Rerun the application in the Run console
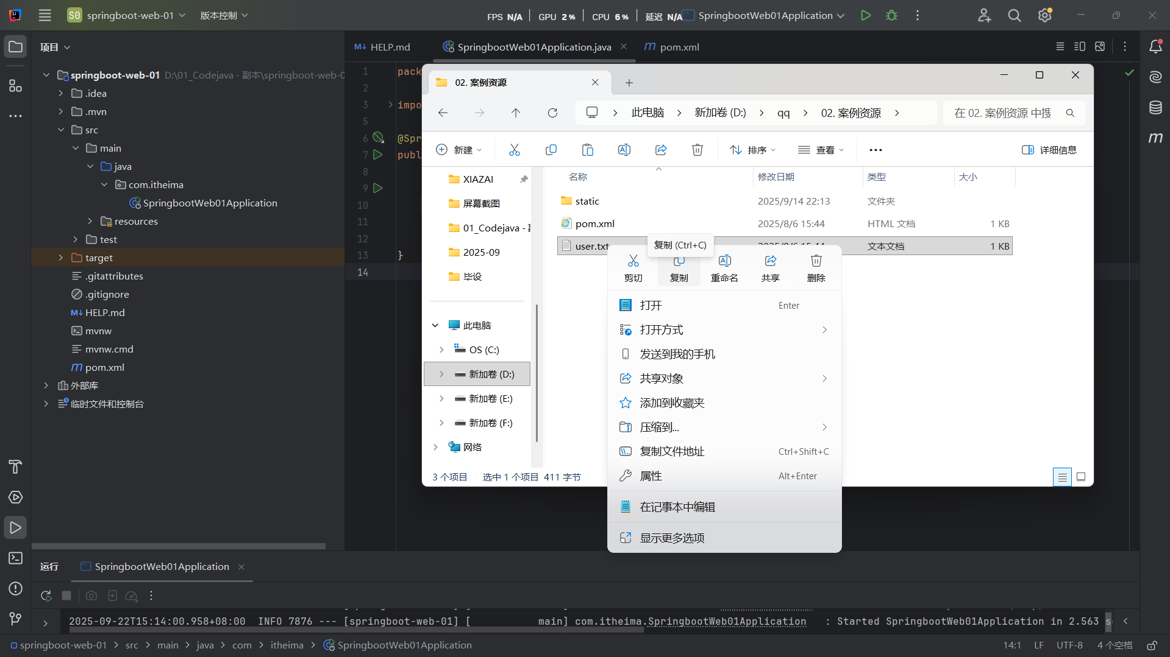The height and width of the screenshot is (657, 1170). coord(46,596)
